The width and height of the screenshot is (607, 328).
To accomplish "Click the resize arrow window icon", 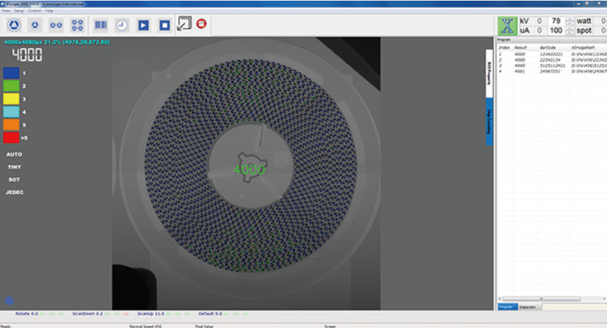I will [184, 24].
